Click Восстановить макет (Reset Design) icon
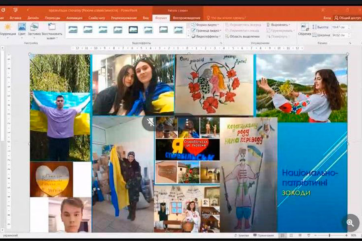Image resolution: width=362 pixels, height=241 pixels. pyautogui.click(x=51, y=30)
